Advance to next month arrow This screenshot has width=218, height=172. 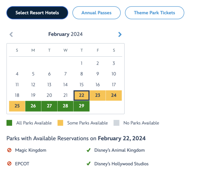pos(120,35)
